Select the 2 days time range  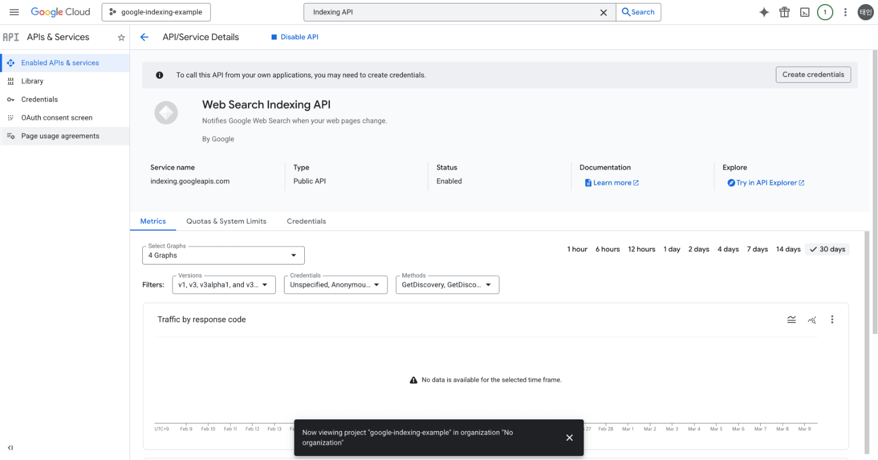(699, 249)
